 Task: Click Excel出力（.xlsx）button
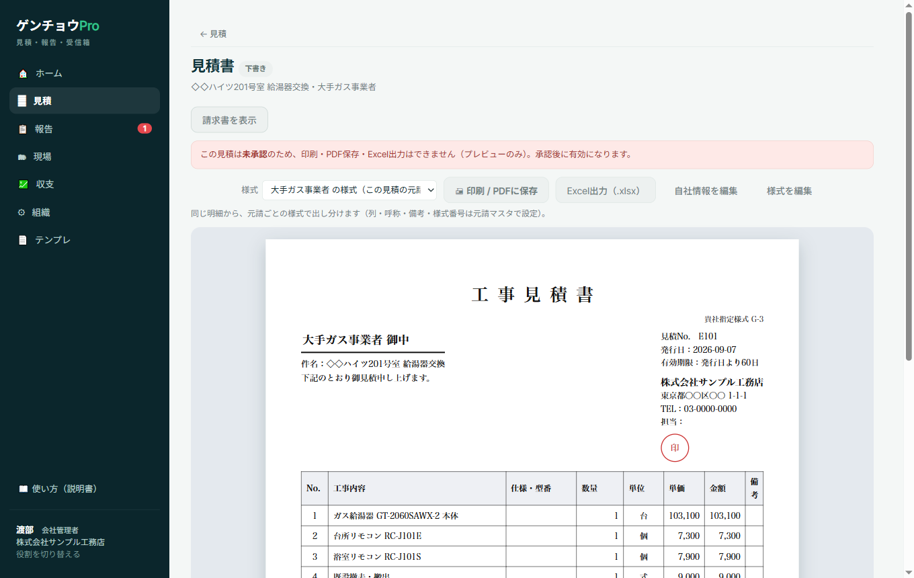click(x=605, y=190)
